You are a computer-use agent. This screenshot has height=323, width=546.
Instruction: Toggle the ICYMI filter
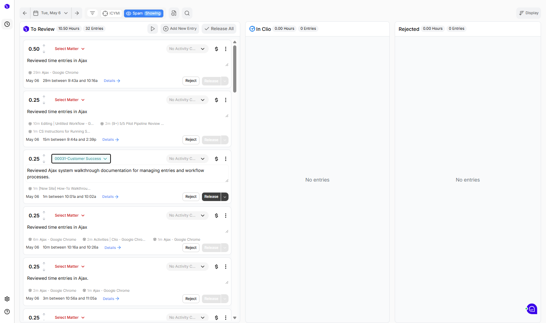pos(111,13)
